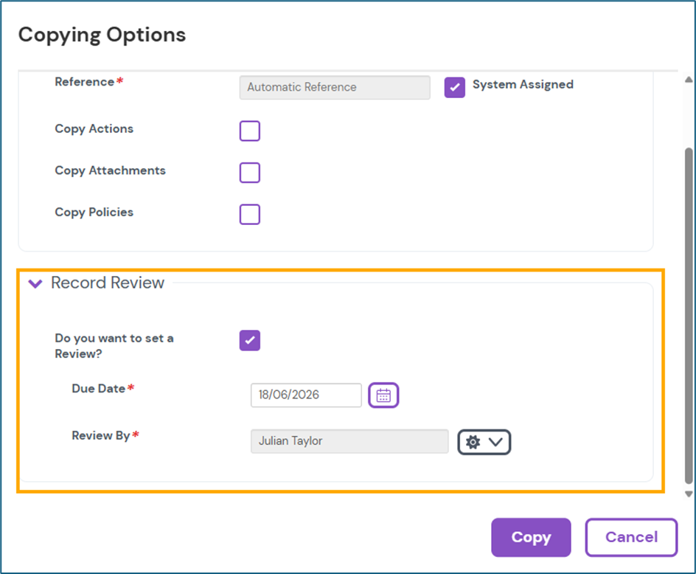Click the System Assigned label text
The height and width of the screenshot is (574, 696).
tap(523, 85)
